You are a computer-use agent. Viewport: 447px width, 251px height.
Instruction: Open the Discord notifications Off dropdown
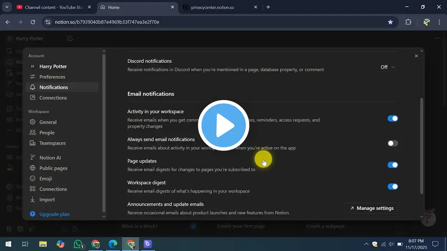pyautogui.click(x=387, y=67)
